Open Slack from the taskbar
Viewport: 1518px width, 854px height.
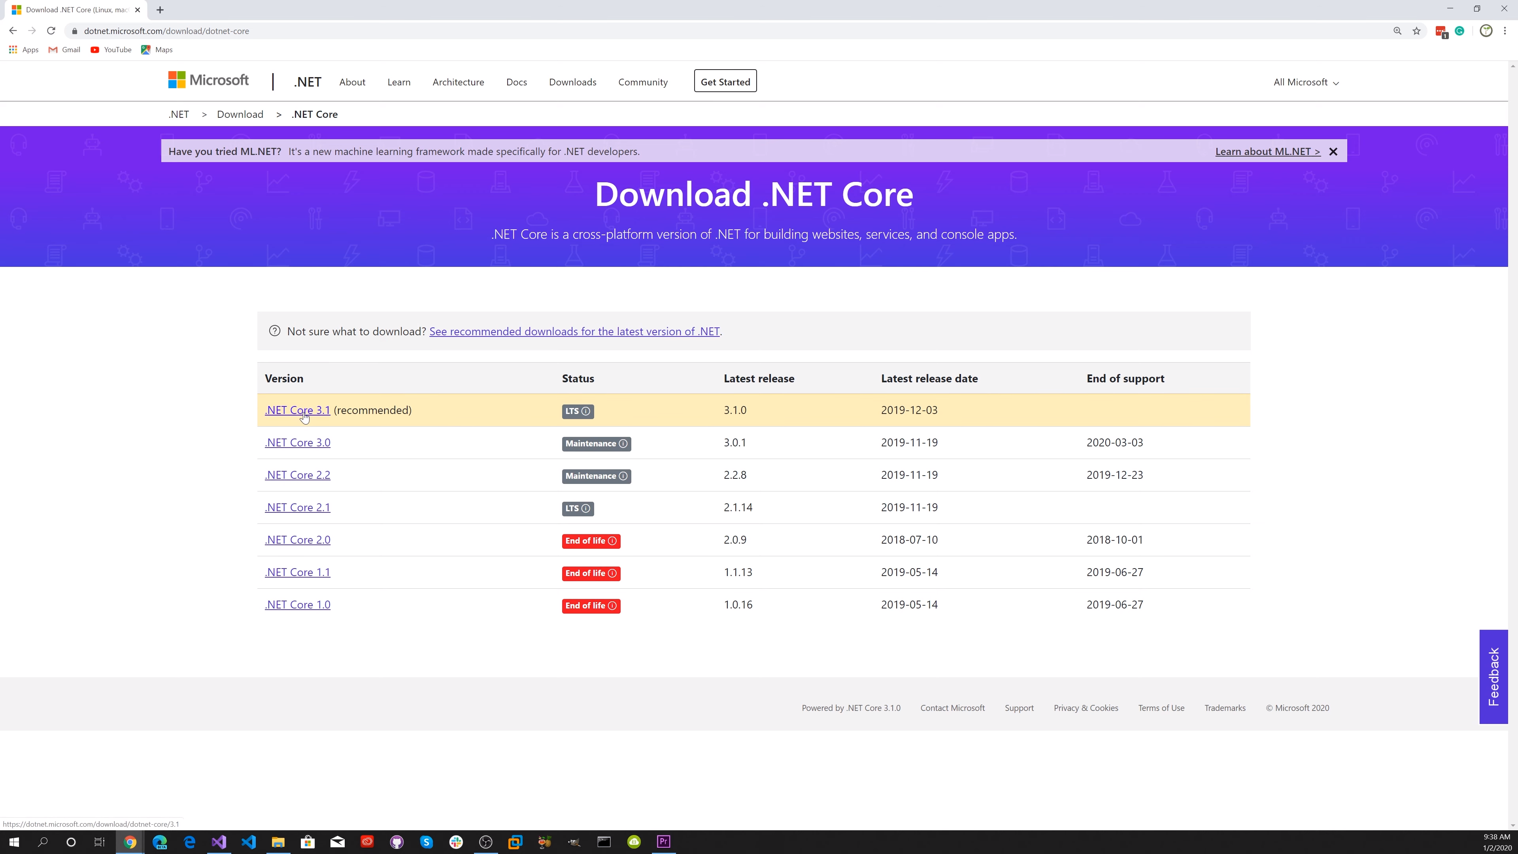point(456,842)
